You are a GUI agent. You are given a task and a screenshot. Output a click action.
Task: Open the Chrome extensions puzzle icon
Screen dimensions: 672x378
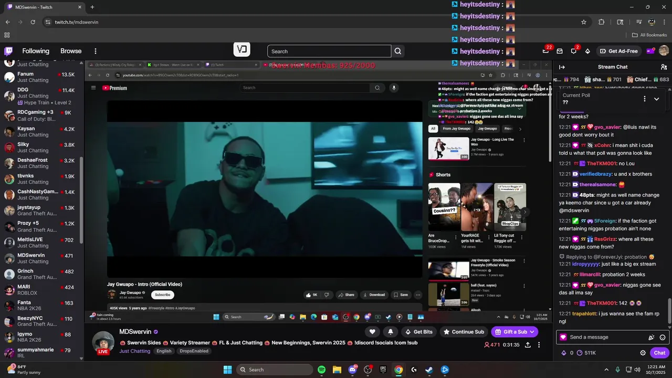pos(602,22)
